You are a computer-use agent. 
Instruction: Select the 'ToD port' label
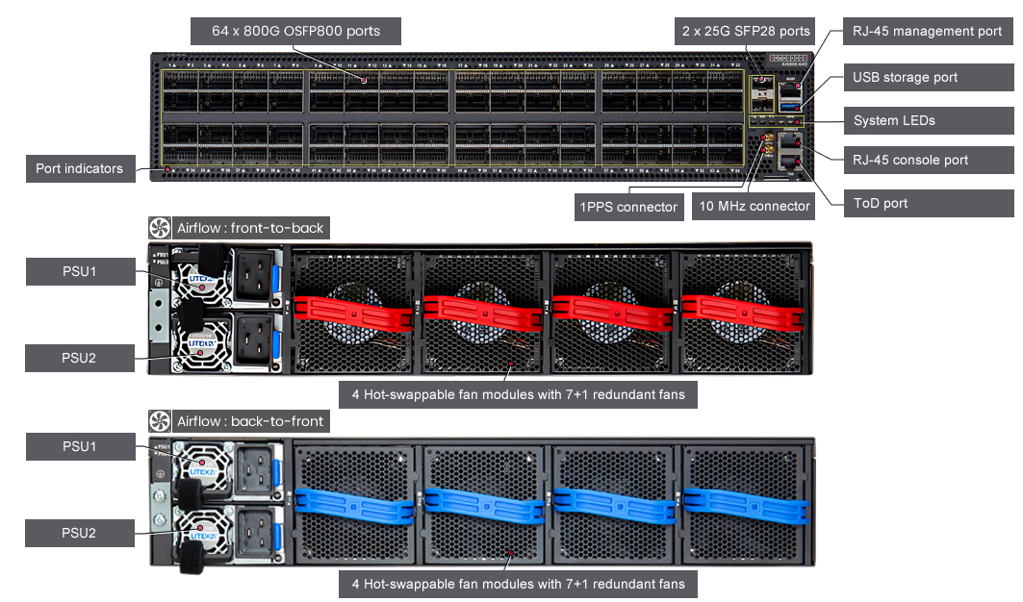click(881, 203)
